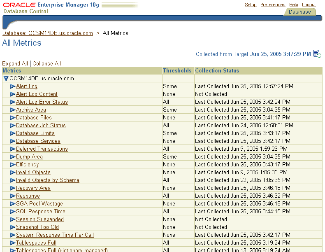Open the Help link

point(293,5)
